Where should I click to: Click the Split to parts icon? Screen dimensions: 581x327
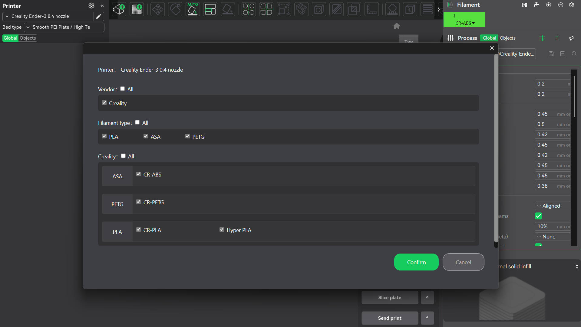click(x=266, y=9)
